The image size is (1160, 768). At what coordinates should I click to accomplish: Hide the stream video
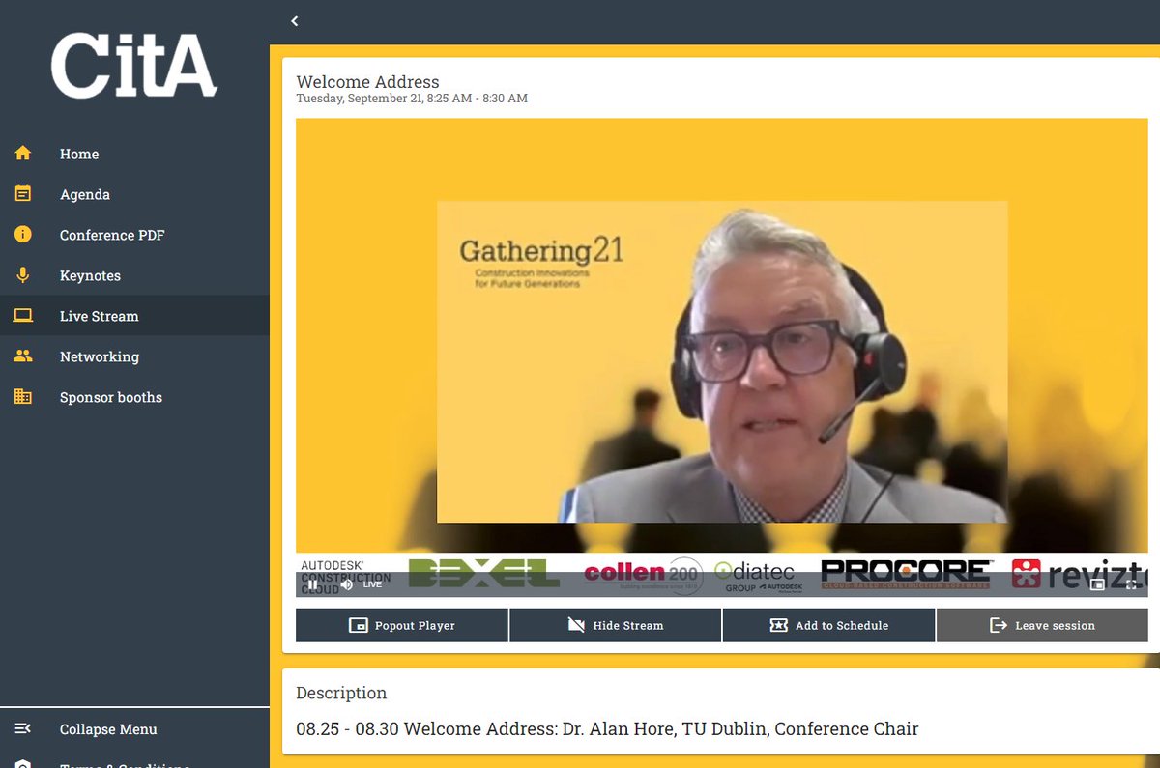click(x=616, y=625)
